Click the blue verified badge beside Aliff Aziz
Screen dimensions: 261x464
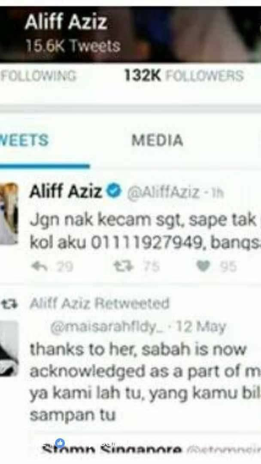[114, 191]
